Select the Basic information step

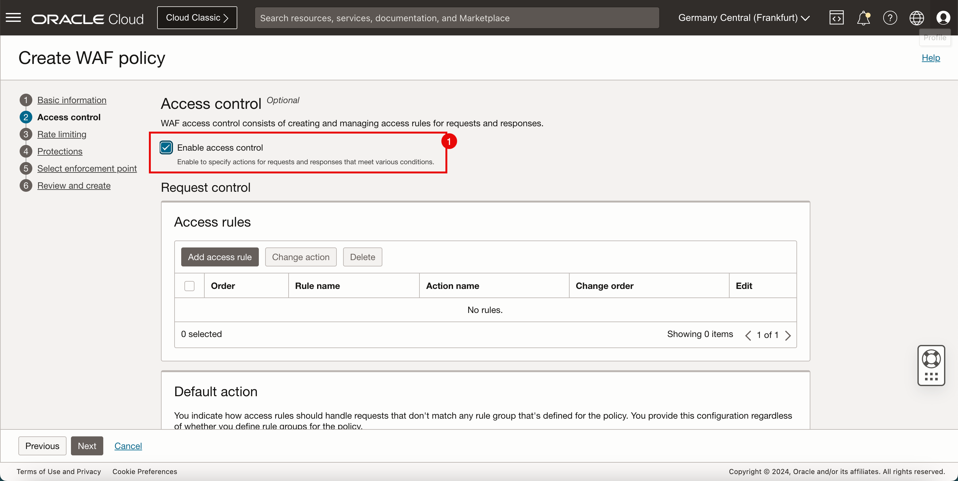pyautogui.click(x=72, y=99)
